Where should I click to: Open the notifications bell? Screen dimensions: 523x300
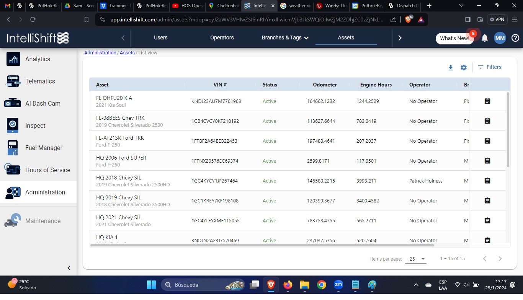click(x=485, y=38)
